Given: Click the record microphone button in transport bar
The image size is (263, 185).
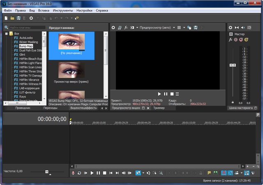Looking at the screenshot, I should 73,173.
